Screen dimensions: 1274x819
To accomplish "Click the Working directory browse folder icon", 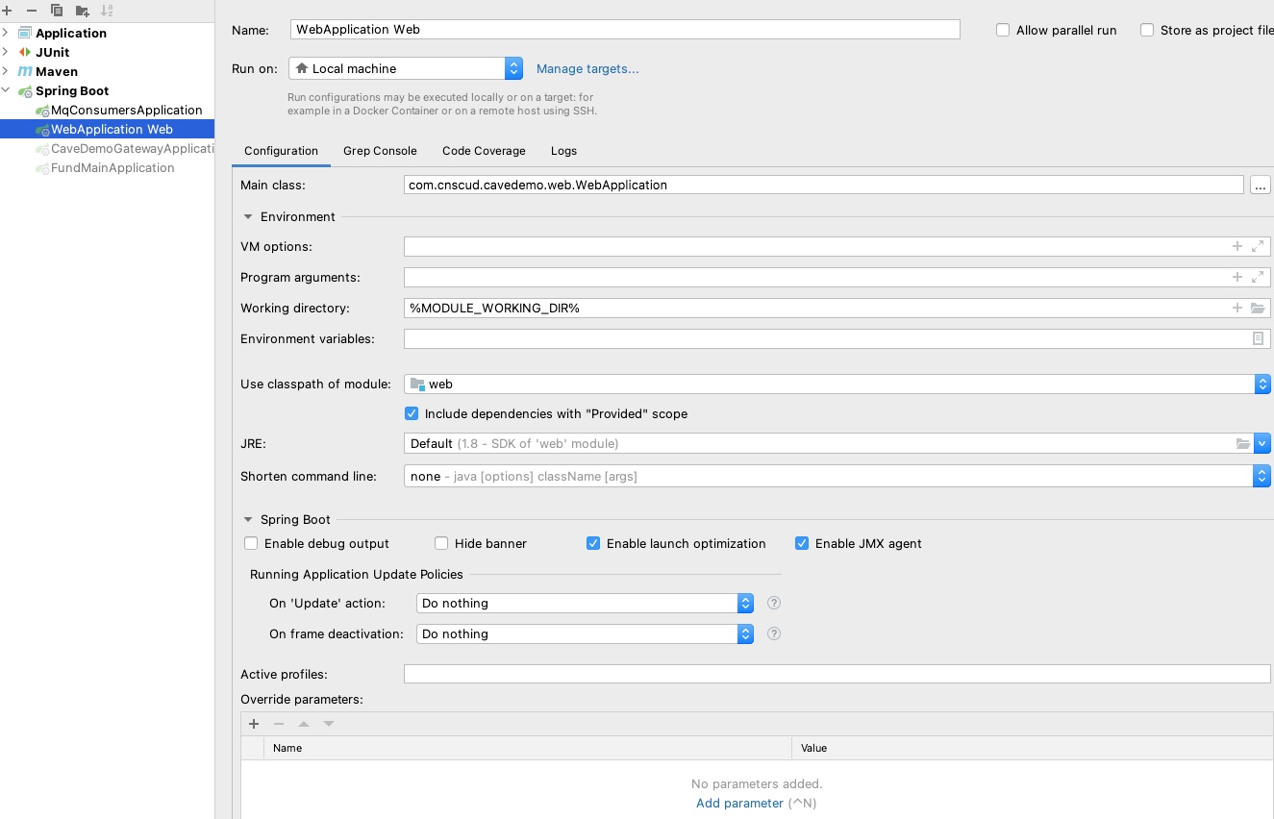I will coord(1258,309).
